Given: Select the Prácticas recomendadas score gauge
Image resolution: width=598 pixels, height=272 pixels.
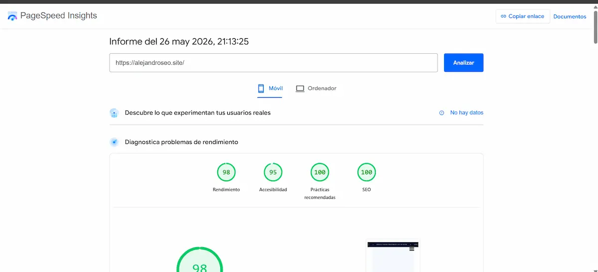Looking at the screenshot, I should tap(320, 172).
